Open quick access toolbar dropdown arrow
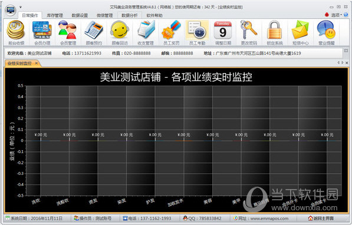Image resolution: width=352 pixels, height=225 pixels. point(21,7)
